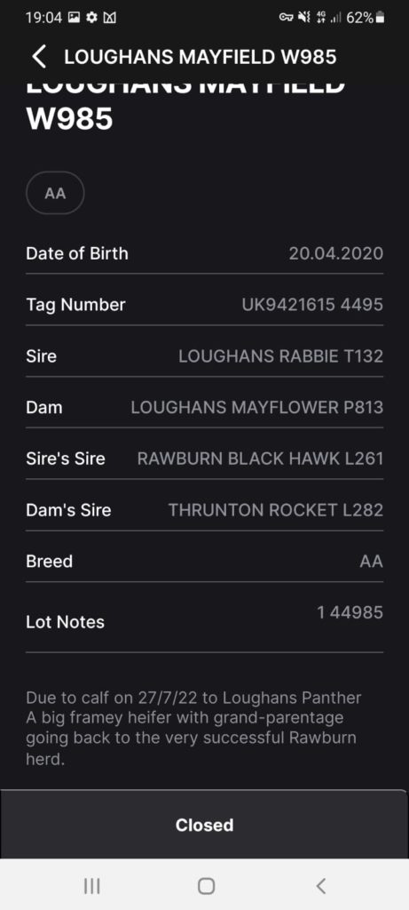This screenshot has height=910, width=409.
Task: Select dam LOUGHANS MAYFLOWER P813
Action: [257, 407]
